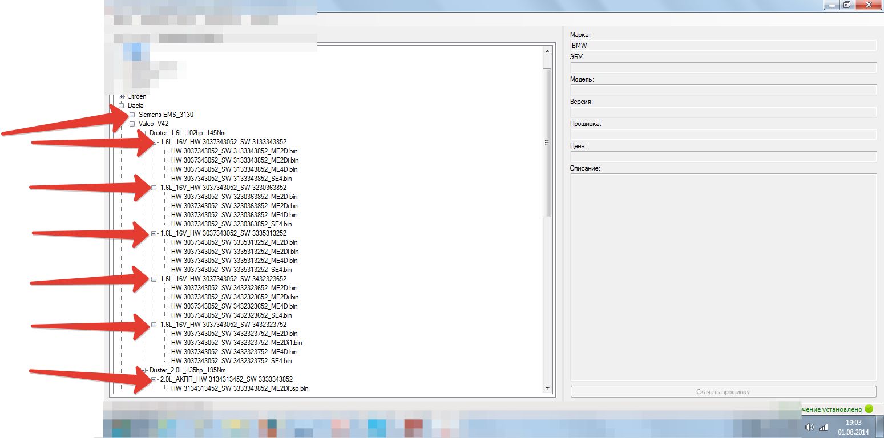The height and width of the screenshot is (438, 884).
Task: Select SW 3432323752_ME2Di1.bin firmware file
Action: click(236, 343)
